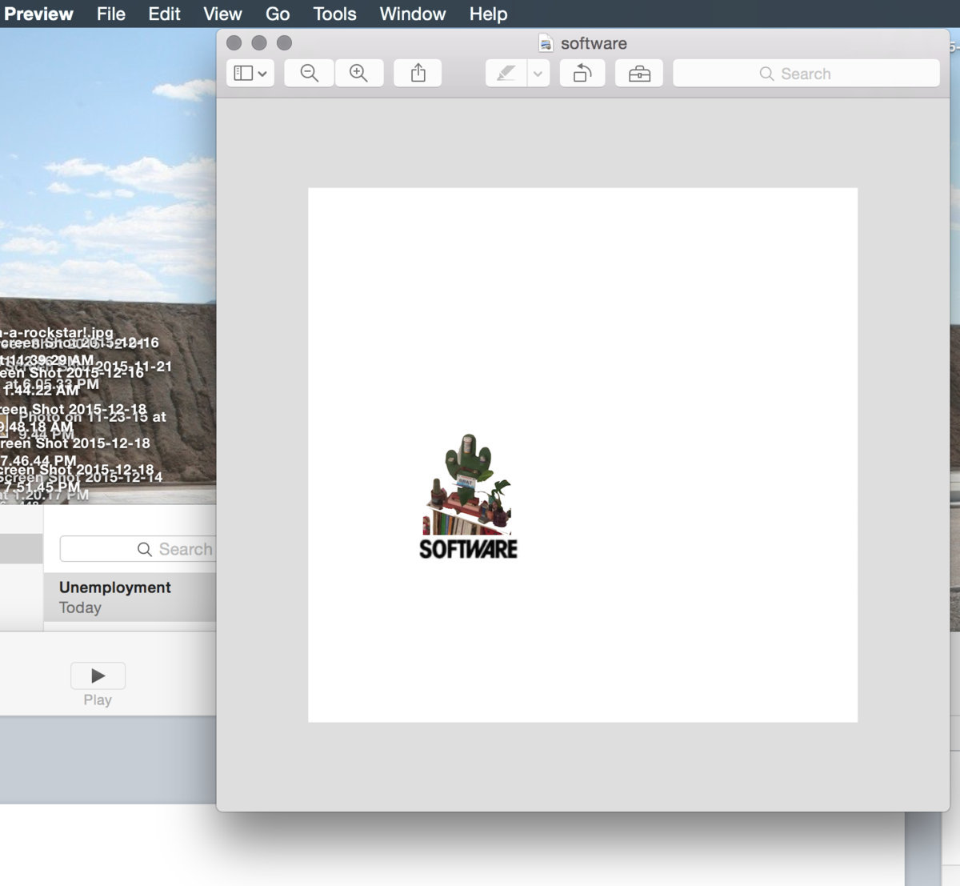Open the View menu
Viewport: 960px width, 886px height.
pos(222,14)
